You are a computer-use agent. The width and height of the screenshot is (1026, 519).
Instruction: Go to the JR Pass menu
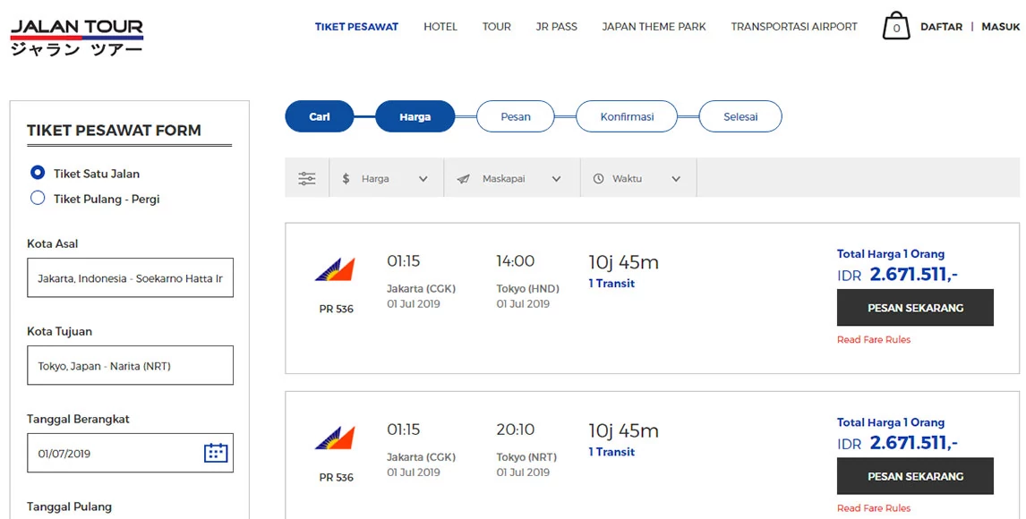[x=556, y=27]
